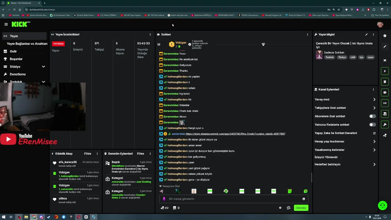Open Yayın İstatistikleri three-dot options
The width and height of the screenshot is (391, 220).
[x=150, y=35]
